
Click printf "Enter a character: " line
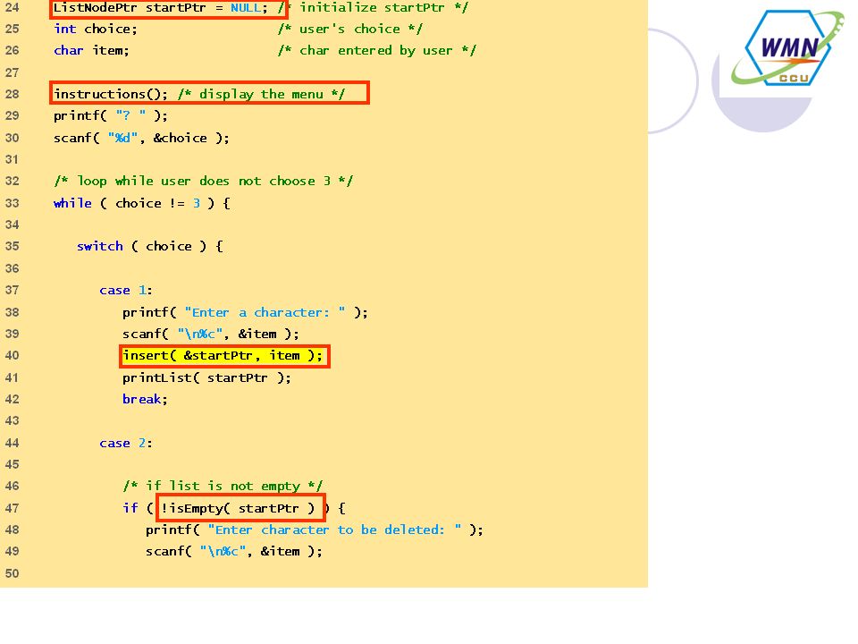[245, 312]
